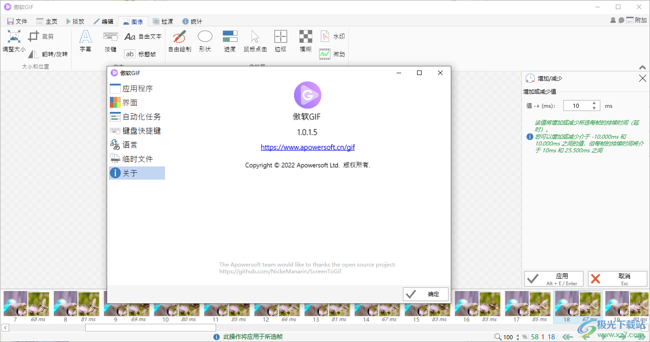This screenshot has height=342, width=650.
Task: Switch to the Transitions (过渡) tab
Action: point(163,21)
